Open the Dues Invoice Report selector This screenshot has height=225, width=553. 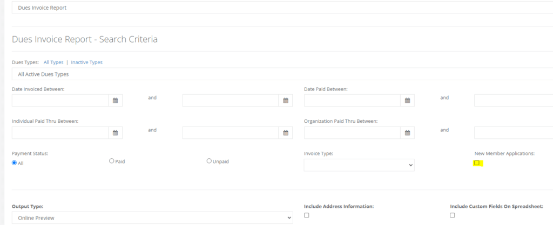[281, 8]
